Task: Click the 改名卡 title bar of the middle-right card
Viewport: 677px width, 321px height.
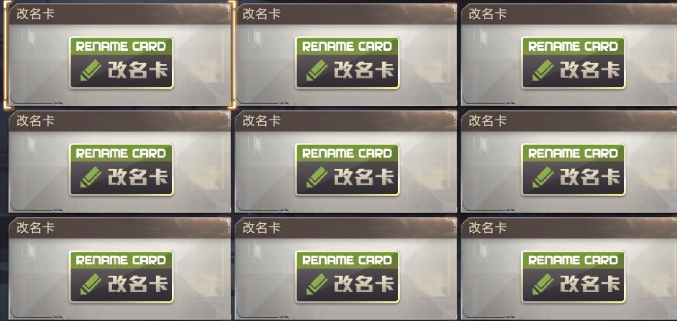Action: tap(569, 121)
